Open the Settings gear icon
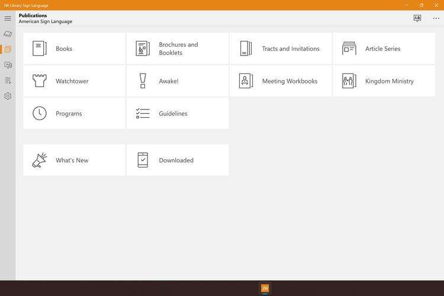This screenshot has width=444, height=296. point(8,96)
